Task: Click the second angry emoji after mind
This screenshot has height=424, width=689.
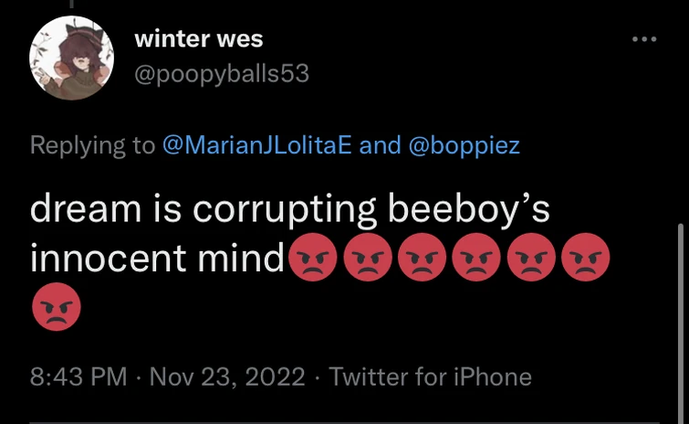Action: pos(367,260)
